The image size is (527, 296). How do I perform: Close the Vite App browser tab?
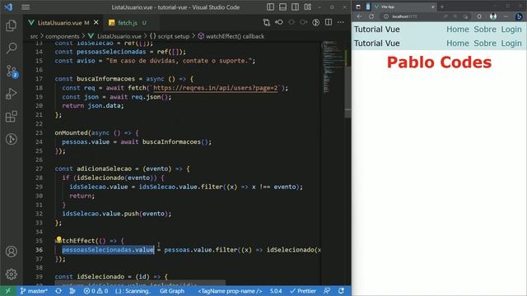(x=432, y=7)
